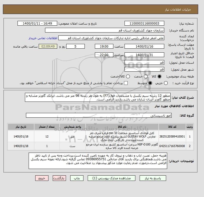
Task: Click the استان محل تحویل field
Action: 144,63
